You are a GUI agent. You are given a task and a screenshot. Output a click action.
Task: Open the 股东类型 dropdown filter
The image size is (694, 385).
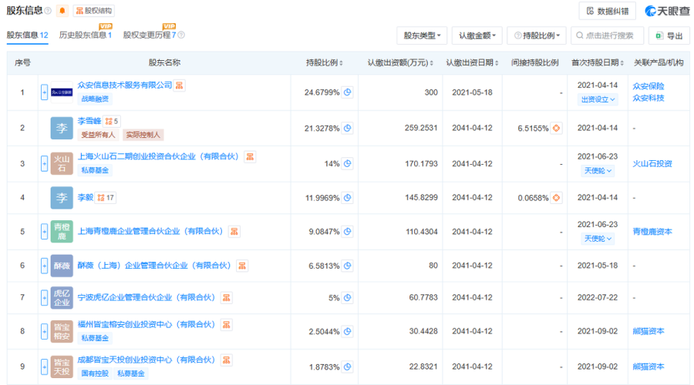tap(422, 35)
